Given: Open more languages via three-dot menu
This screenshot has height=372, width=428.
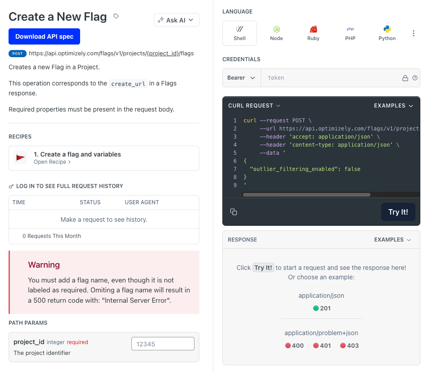Looking at the screenshot, I should 414,33.
